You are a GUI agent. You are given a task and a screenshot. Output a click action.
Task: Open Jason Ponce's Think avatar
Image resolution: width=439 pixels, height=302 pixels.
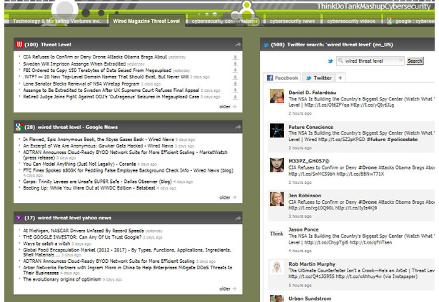pyautogui.click(x=277, y=234)
